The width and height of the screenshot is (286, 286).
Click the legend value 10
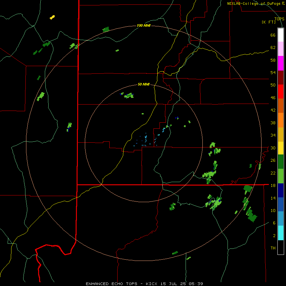(273, 211)
